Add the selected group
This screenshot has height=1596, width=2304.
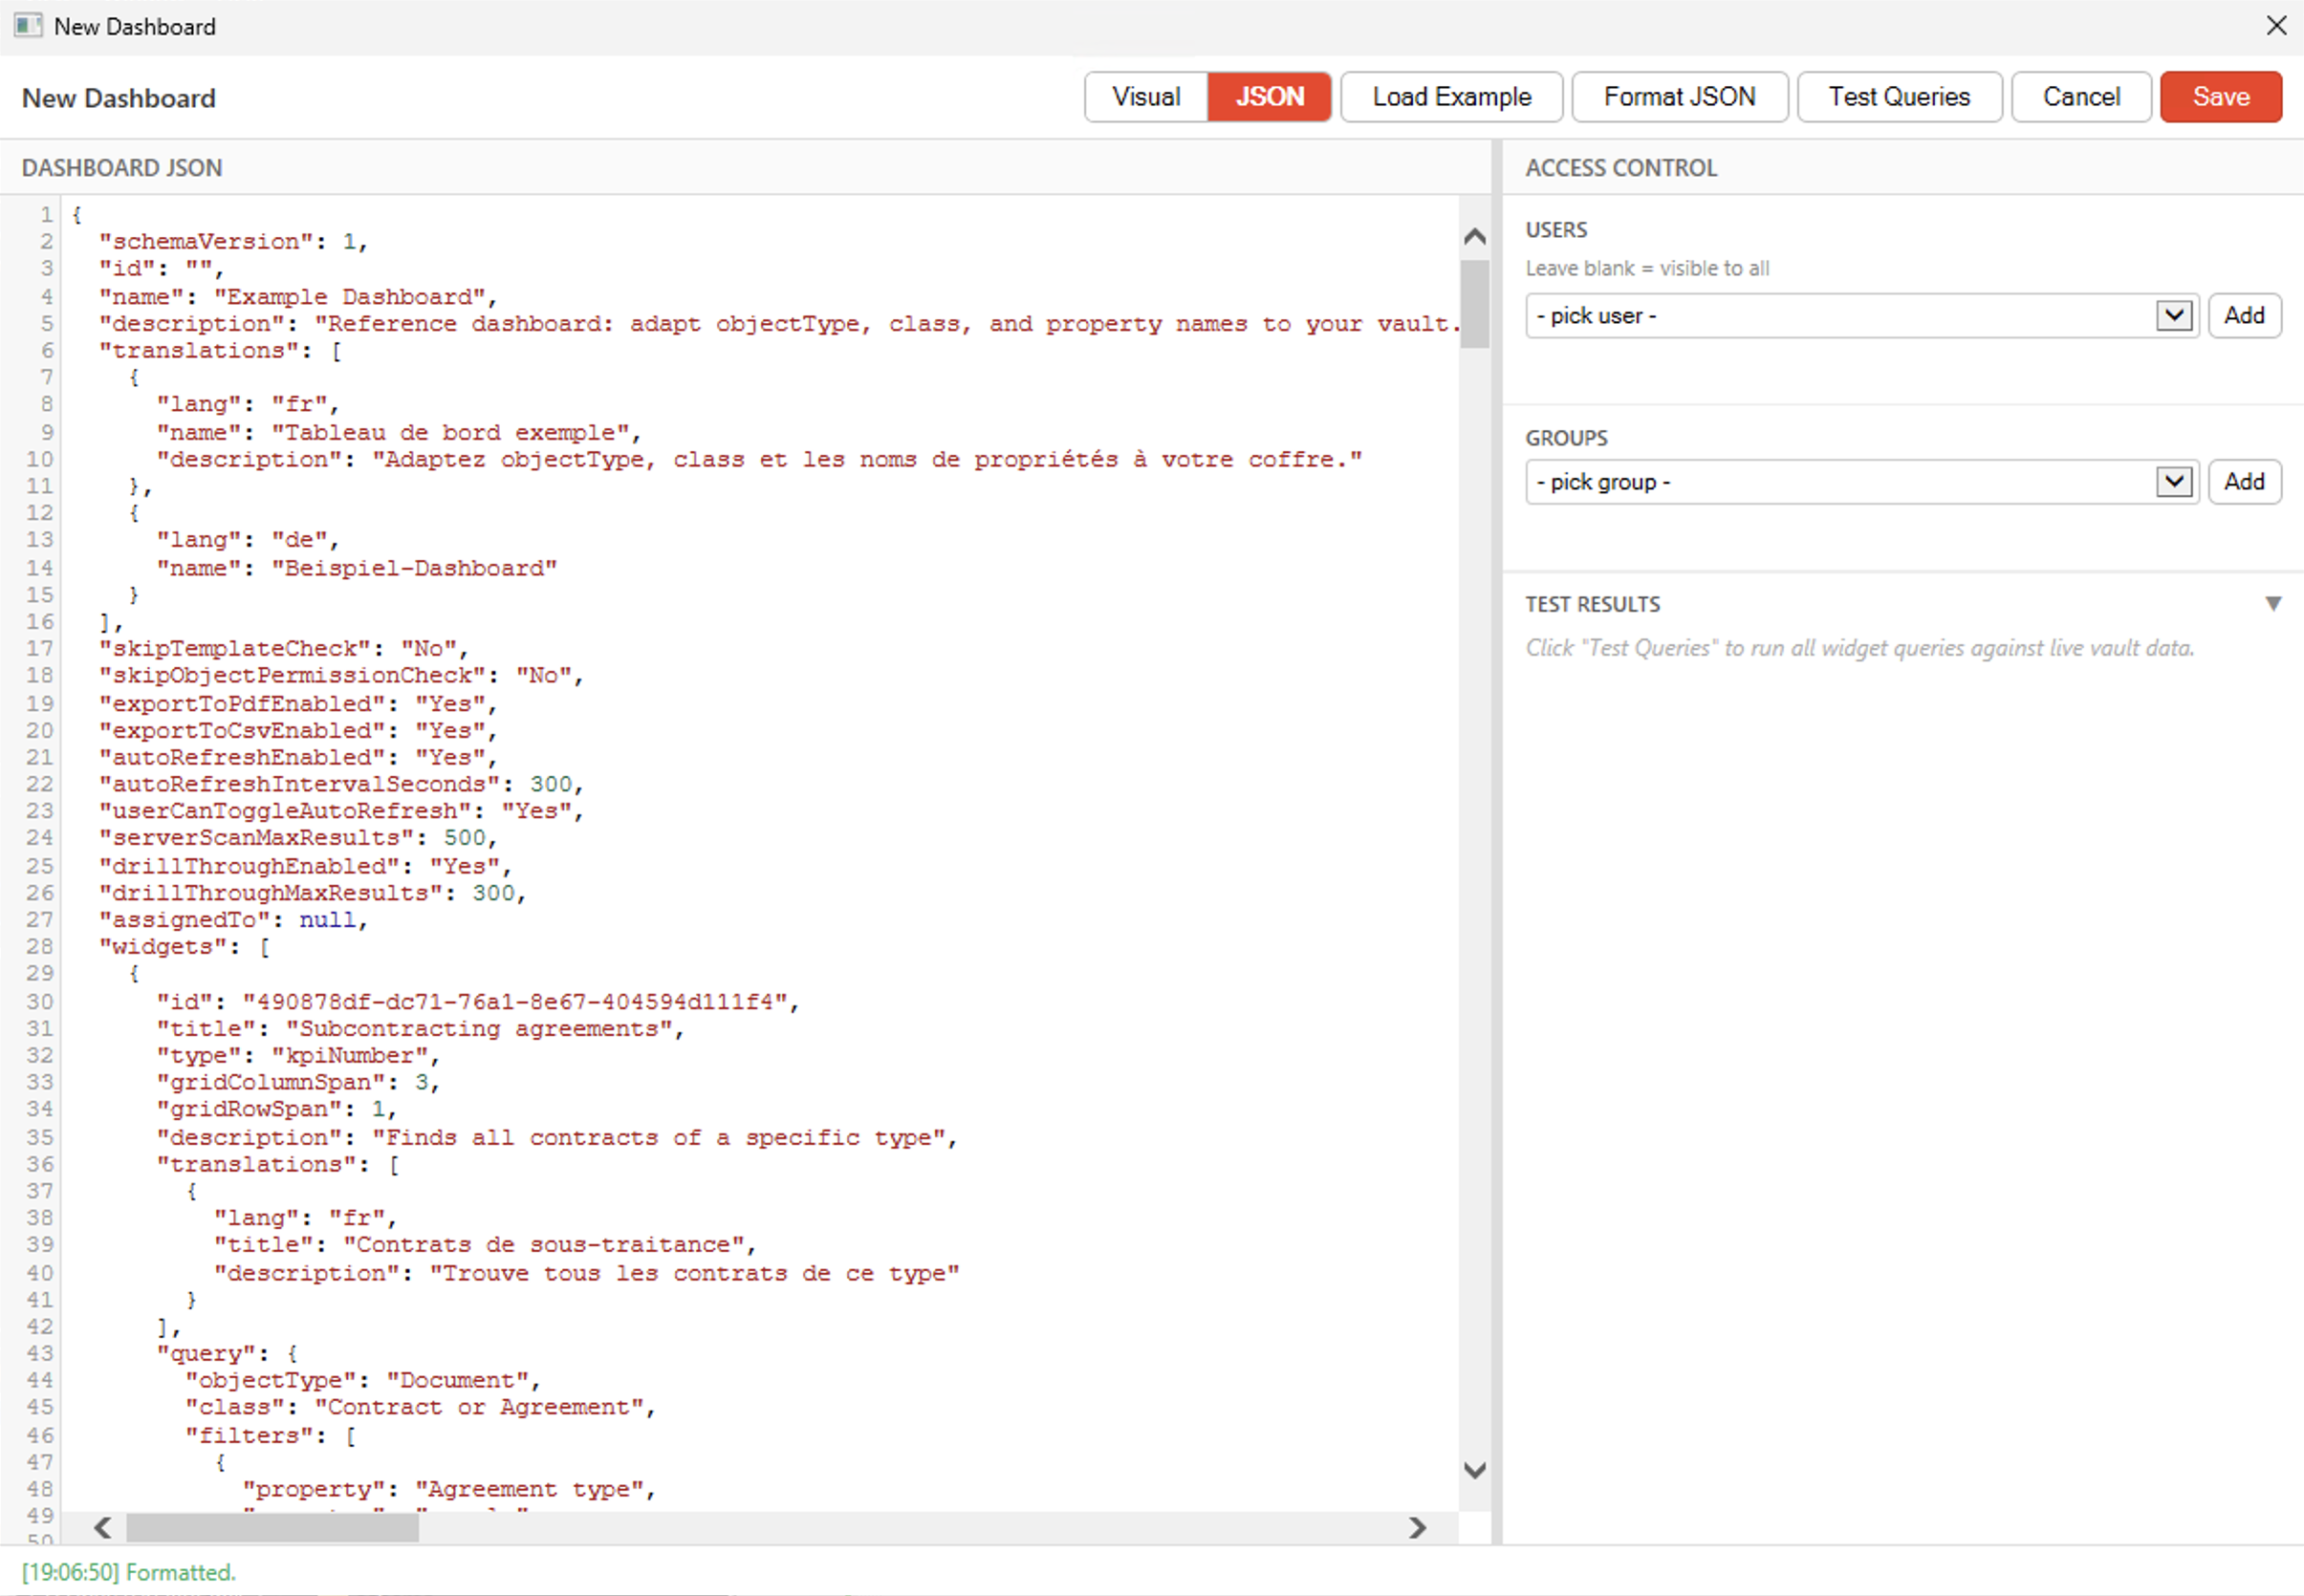(2244, 482)
